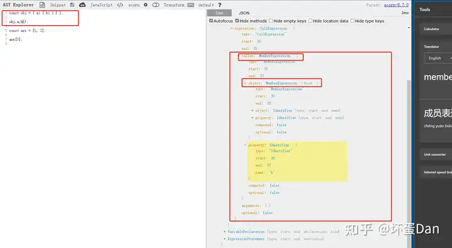The image size is (452, 248).
Task: Toggle the Hide methods checkbox
Action: [x=237, y=21]
